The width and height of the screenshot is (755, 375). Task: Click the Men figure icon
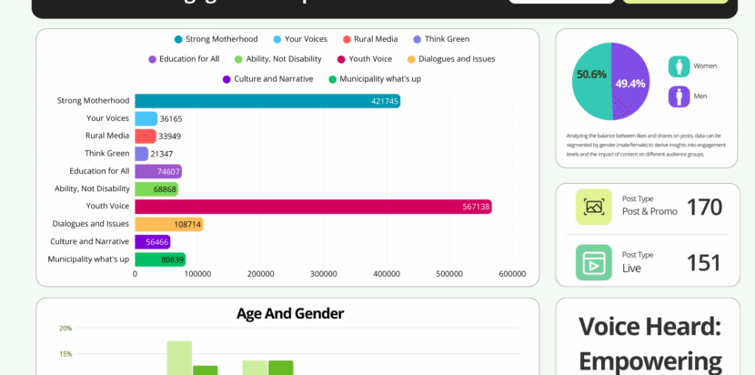click(x=679, y=96)
